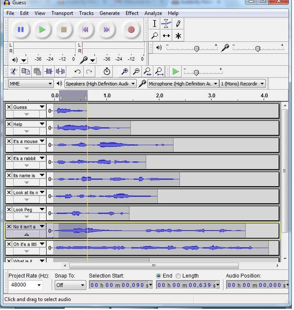Viewport: 294px width, 310px height.
Task: Click the Copy icon in edit toolbar
Action: [x=26, y=71]
